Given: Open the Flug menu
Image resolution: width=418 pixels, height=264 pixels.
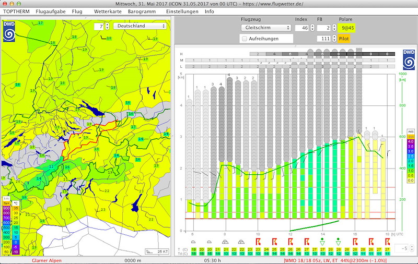Looking at the screenshot, I should pos(77,11).
